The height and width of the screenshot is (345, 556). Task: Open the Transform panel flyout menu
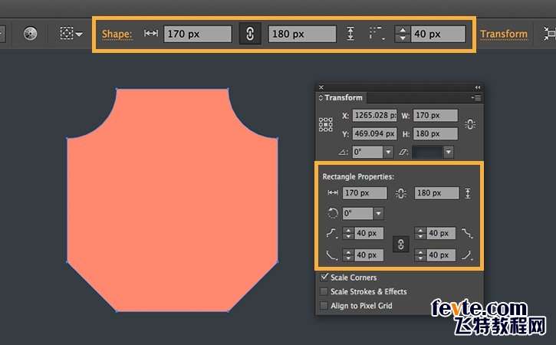tap(476, 98)
